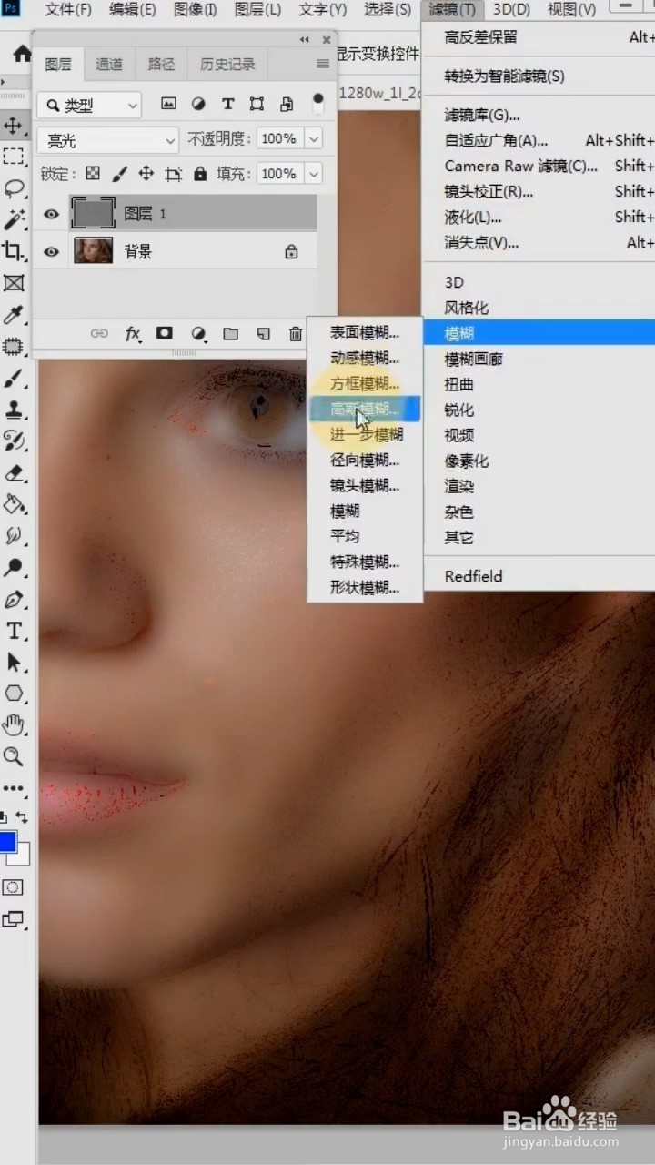
Task: Hide 背景 layer visibility eye
Action: (52, 252)
